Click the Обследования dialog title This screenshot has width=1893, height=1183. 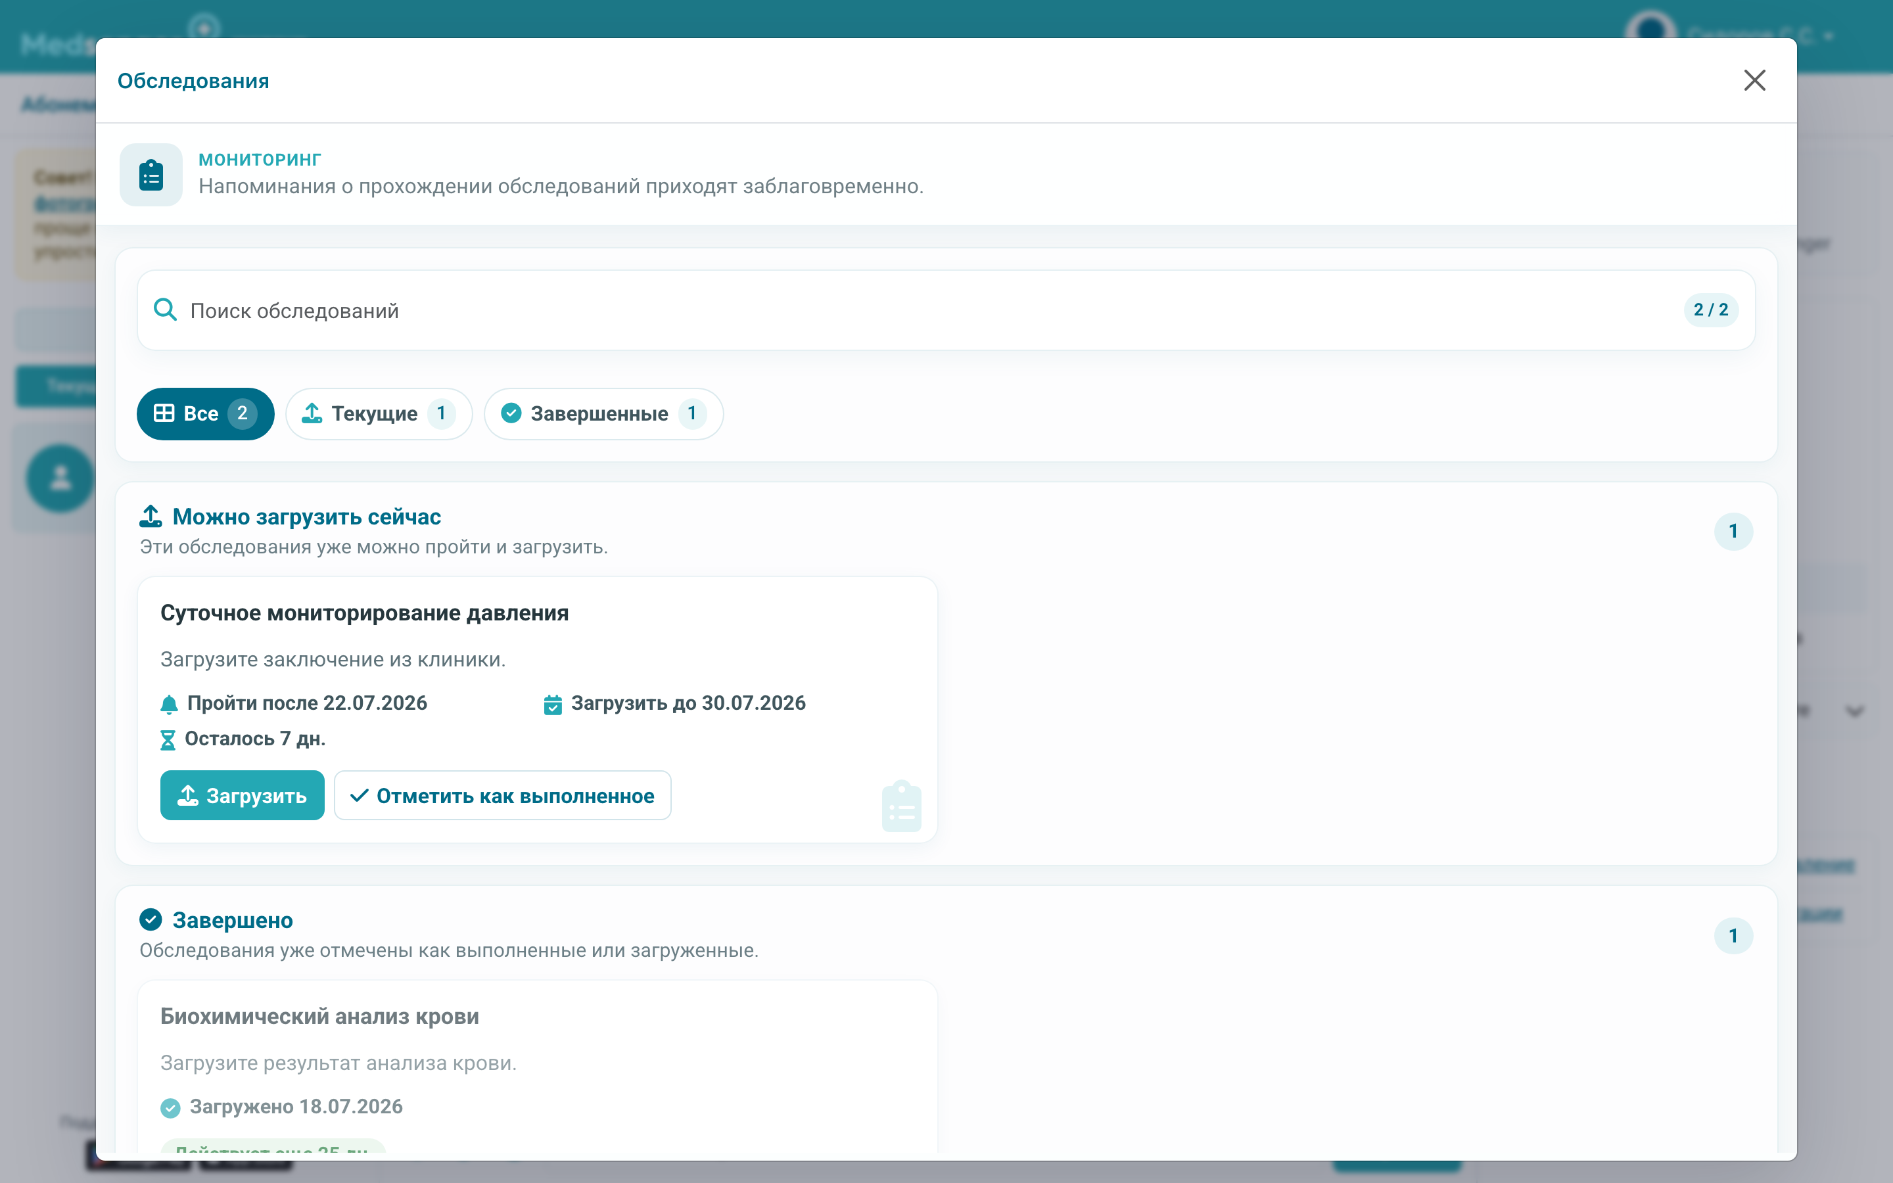193,81
